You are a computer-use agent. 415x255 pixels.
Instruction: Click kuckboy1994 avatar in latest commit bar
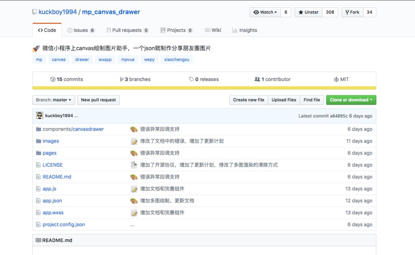coord(40,115)
